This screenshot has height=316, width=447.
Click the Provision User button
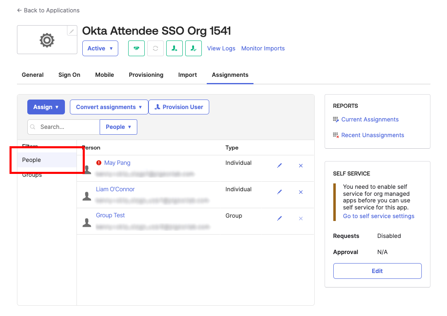(179, 107)
